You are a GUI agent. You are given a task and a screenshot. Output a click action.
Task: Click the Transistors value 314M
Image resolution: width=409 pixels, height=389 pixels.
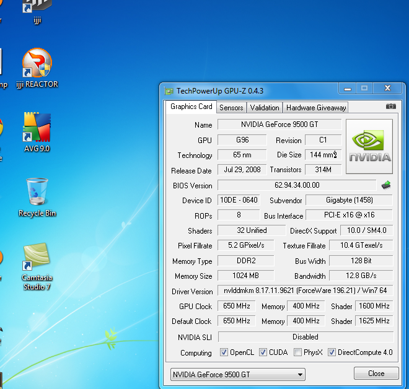click(x=323, y=170)
